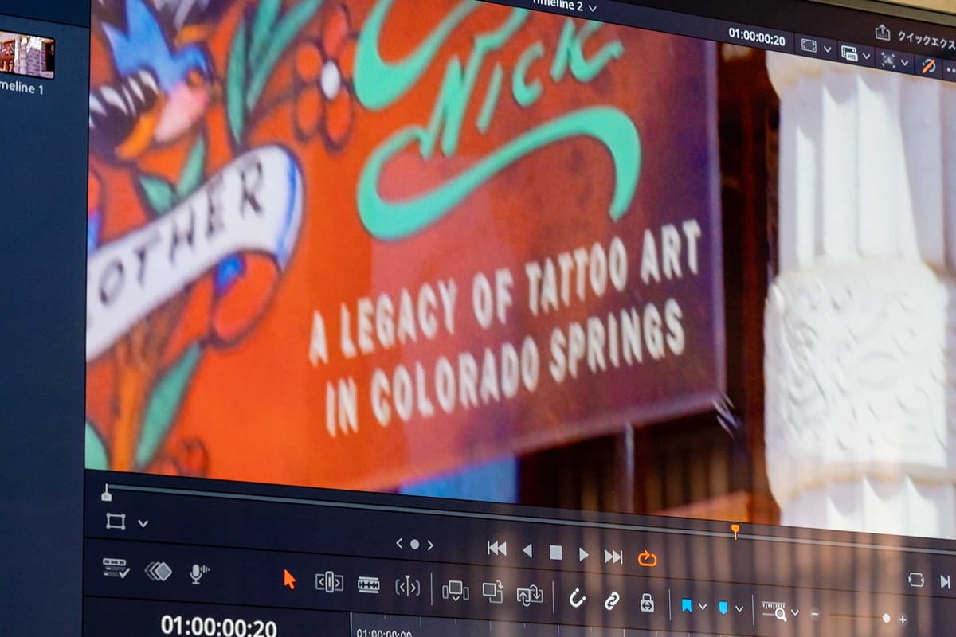The image size is (956, 637).
Task: Click the previous marker left arrow
Action: pyautogui.click(x=399, y=544)
